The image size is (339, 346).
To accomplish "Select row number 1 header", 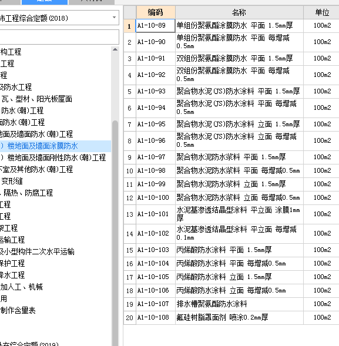I will [130, 26].
